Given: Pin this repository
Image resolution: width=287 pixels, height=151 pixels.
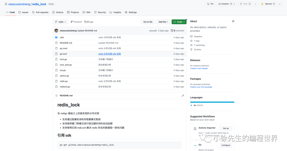Looking at the screenshot, I should coord(210,4).
